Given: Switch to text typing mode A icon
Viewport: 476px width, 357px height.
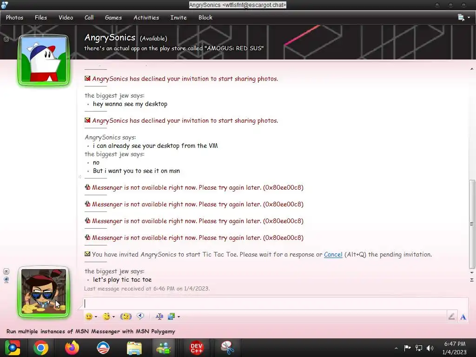Looking at the screenshot, I should pyautogui.click(x=463, y=317).
